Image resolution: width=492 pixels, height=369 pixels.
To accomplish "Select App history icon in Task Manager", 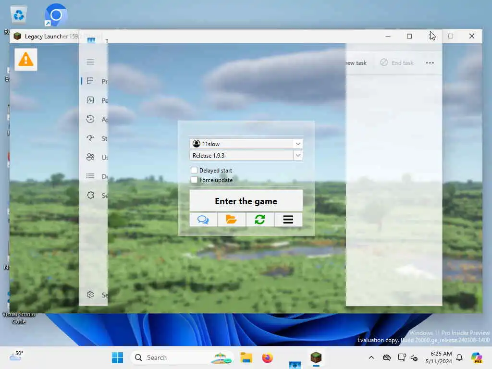I will [x=90, y=119].
